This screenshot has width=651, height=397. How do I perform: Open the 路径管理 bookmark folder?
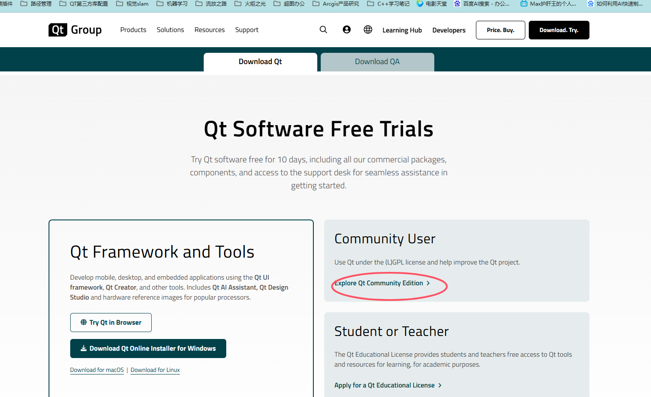point(36,3)
